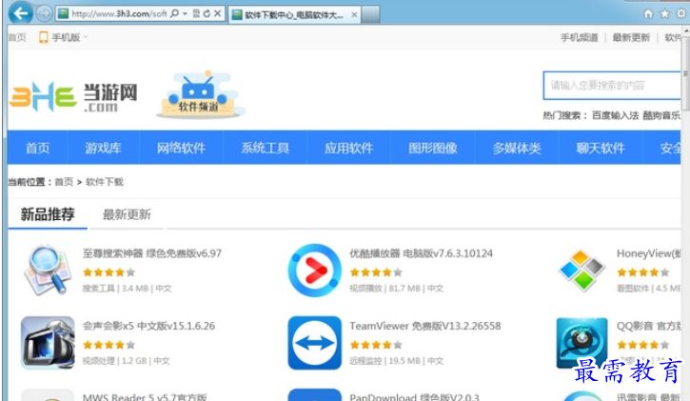Click the QQ影音 app icon
This screenshot has height=401, width=690.
coord(582,343)
